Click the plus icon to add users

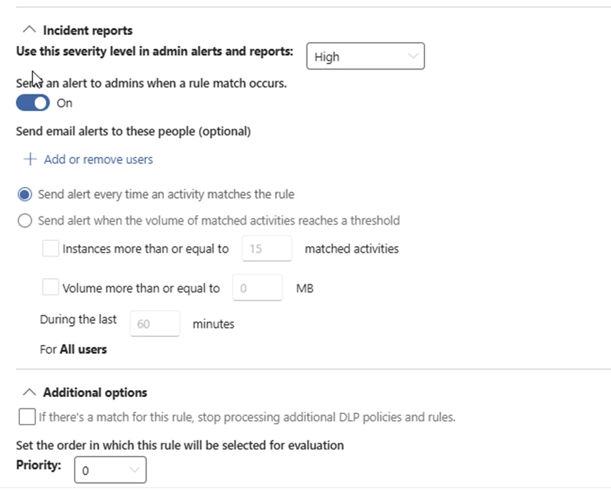click(x=29, y=159)
